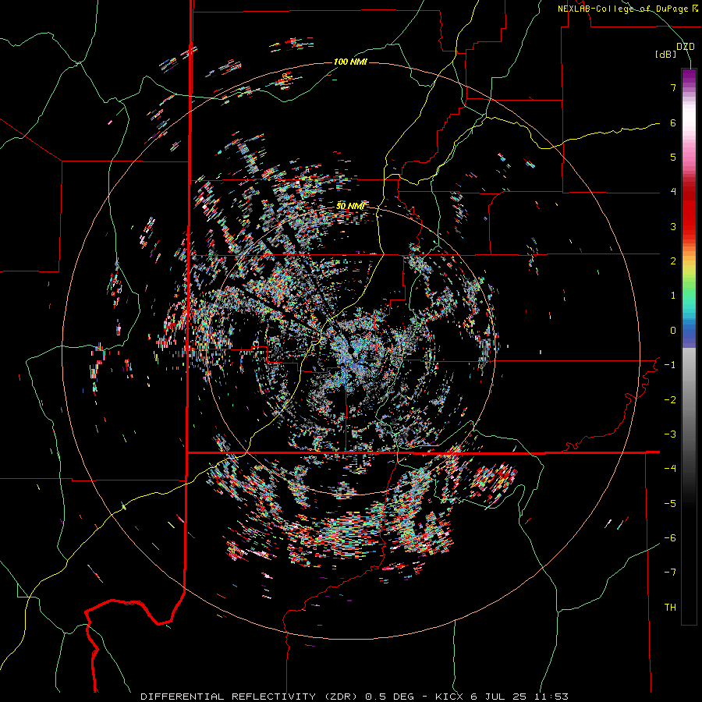
Task: Click the "11:53" timestamp in caption
Action: pyautogui.click(x=550, y=697)
